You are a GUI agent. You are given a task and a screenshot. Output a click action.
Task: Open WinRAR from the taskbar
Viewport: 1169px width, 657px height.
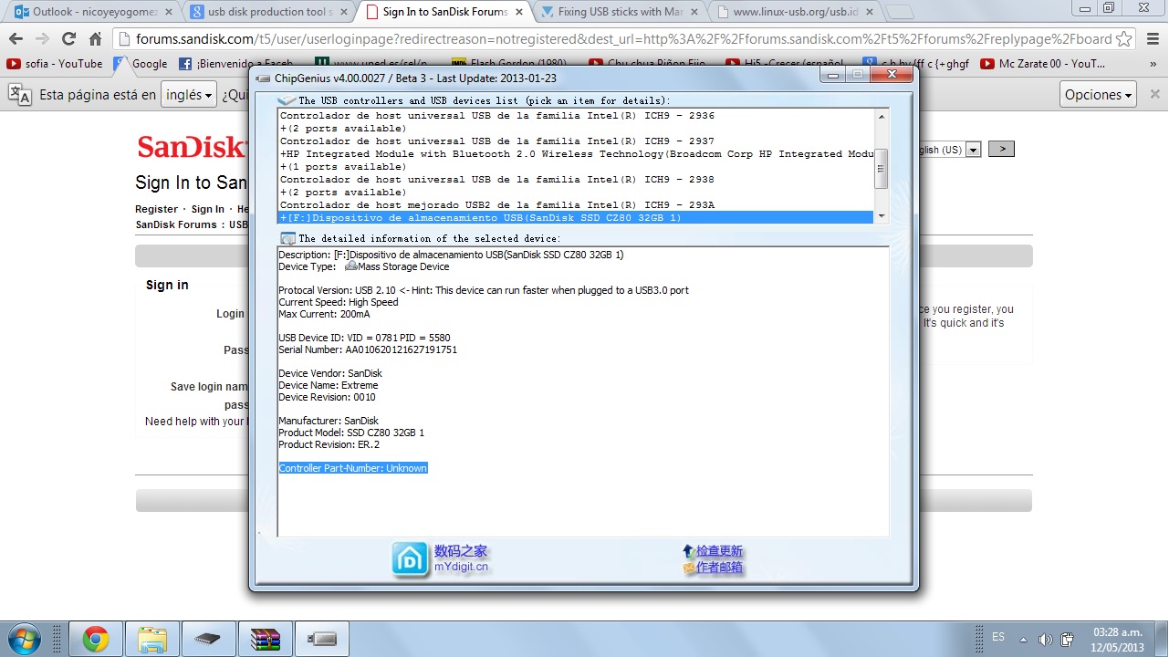coord(264,639)
